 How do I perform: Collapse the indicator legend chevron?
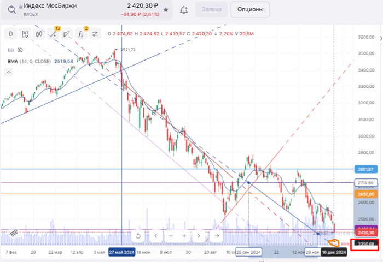[x=9, y=72]
